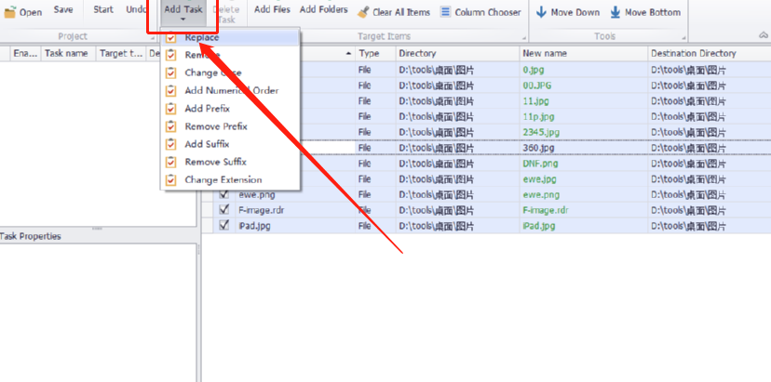
Task: Click new name DNF.png
Action: (540, 164)
